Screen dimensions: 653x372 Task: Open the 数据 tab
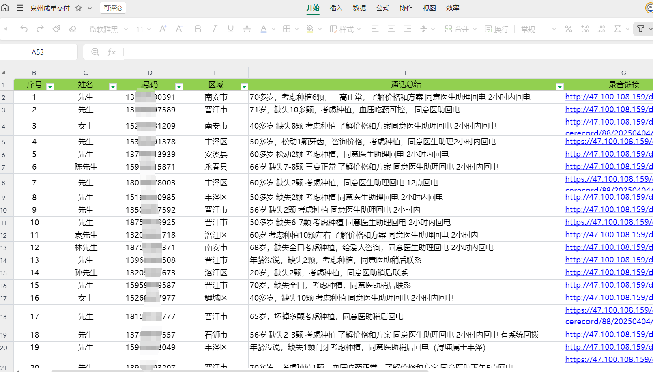point(359,8)
